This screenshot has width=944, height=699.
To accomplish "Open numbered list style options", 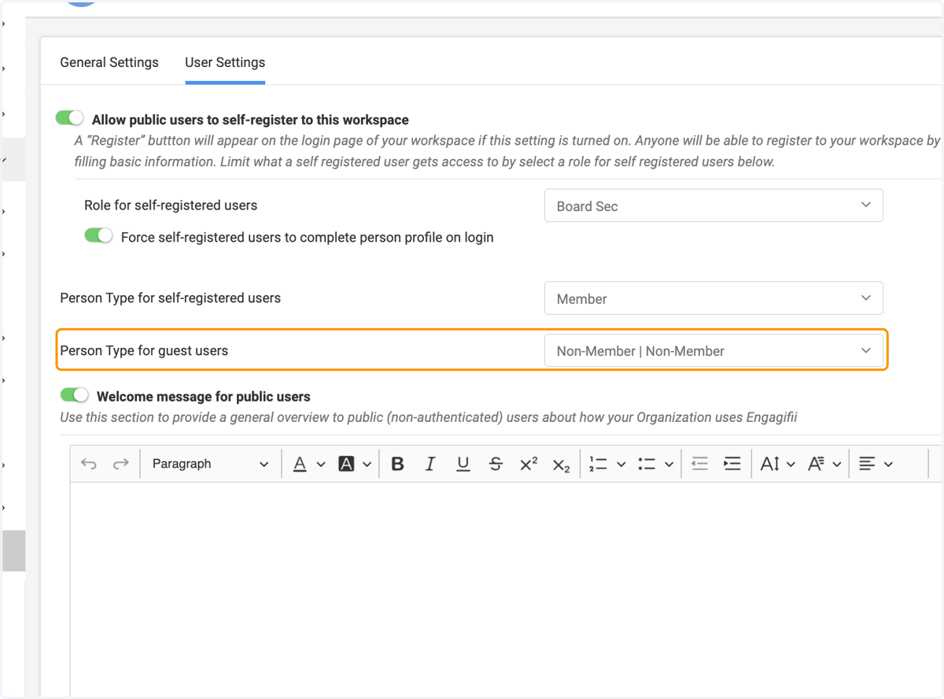I will pos(621,464).
